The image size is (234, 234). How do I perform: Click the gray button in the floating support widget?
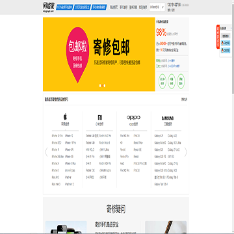pyautogui.click(x=226, y=36)
